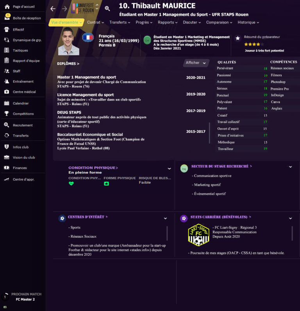Select the Compétitions trophy icon

(x=7, y=114)
